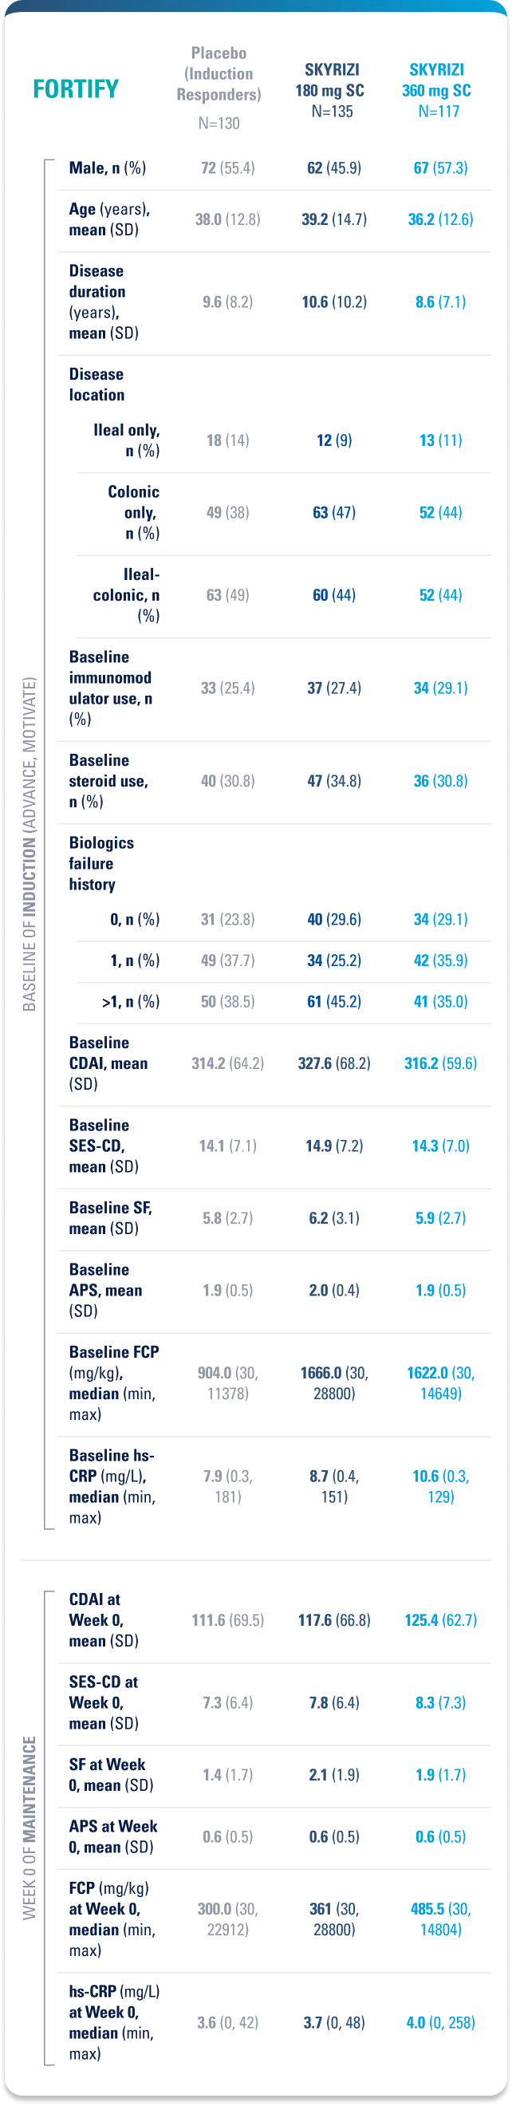Select the Baseline steroid use row label
Viewport: 512px width, 2106px height.
[x=108, y=781]
